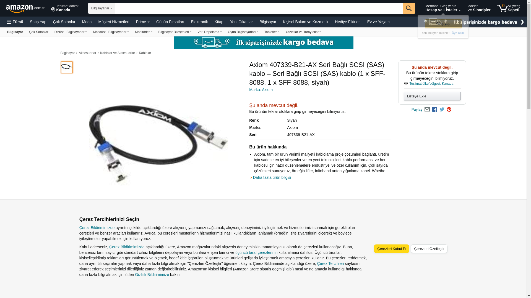Viewport: 531px width, 298px height.
Task: Click Çerezleri Kabul Et button
Action: 392,249
